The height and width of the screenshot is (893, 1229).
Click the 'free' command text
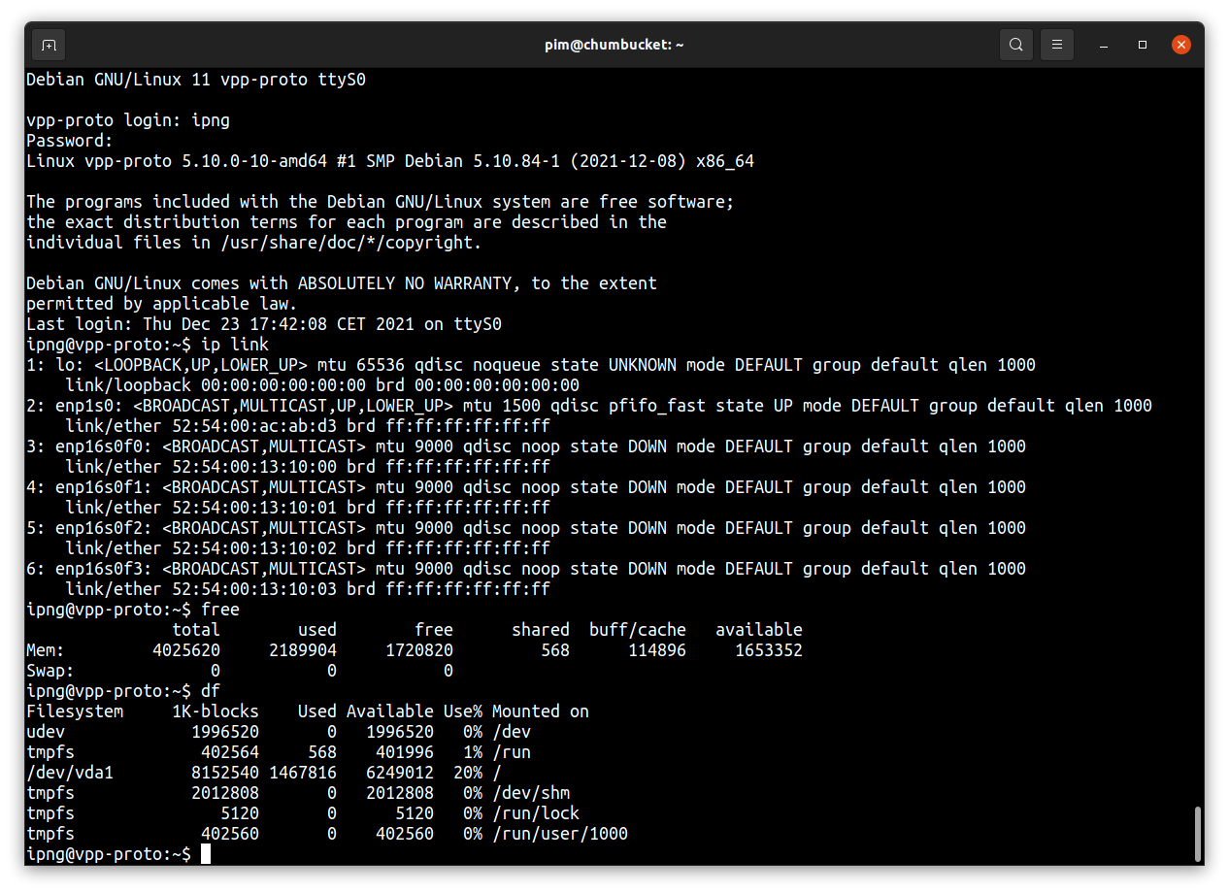click(220, 610)
